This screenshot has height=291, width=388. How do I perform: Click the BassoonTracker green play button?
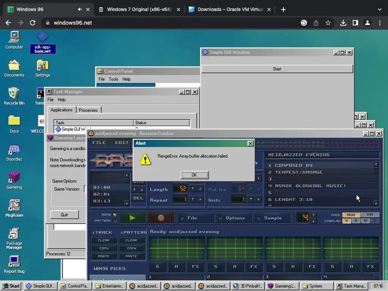(132, 218)
